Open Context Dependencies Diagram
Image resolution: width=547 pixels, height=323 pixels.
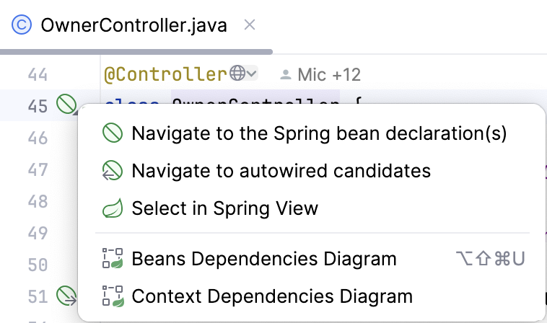click(272, 296)
